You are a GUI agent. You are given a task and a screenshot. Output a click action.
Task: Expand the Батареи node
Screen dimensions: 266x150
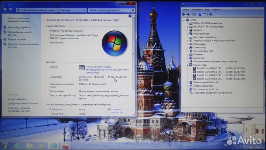187,30
